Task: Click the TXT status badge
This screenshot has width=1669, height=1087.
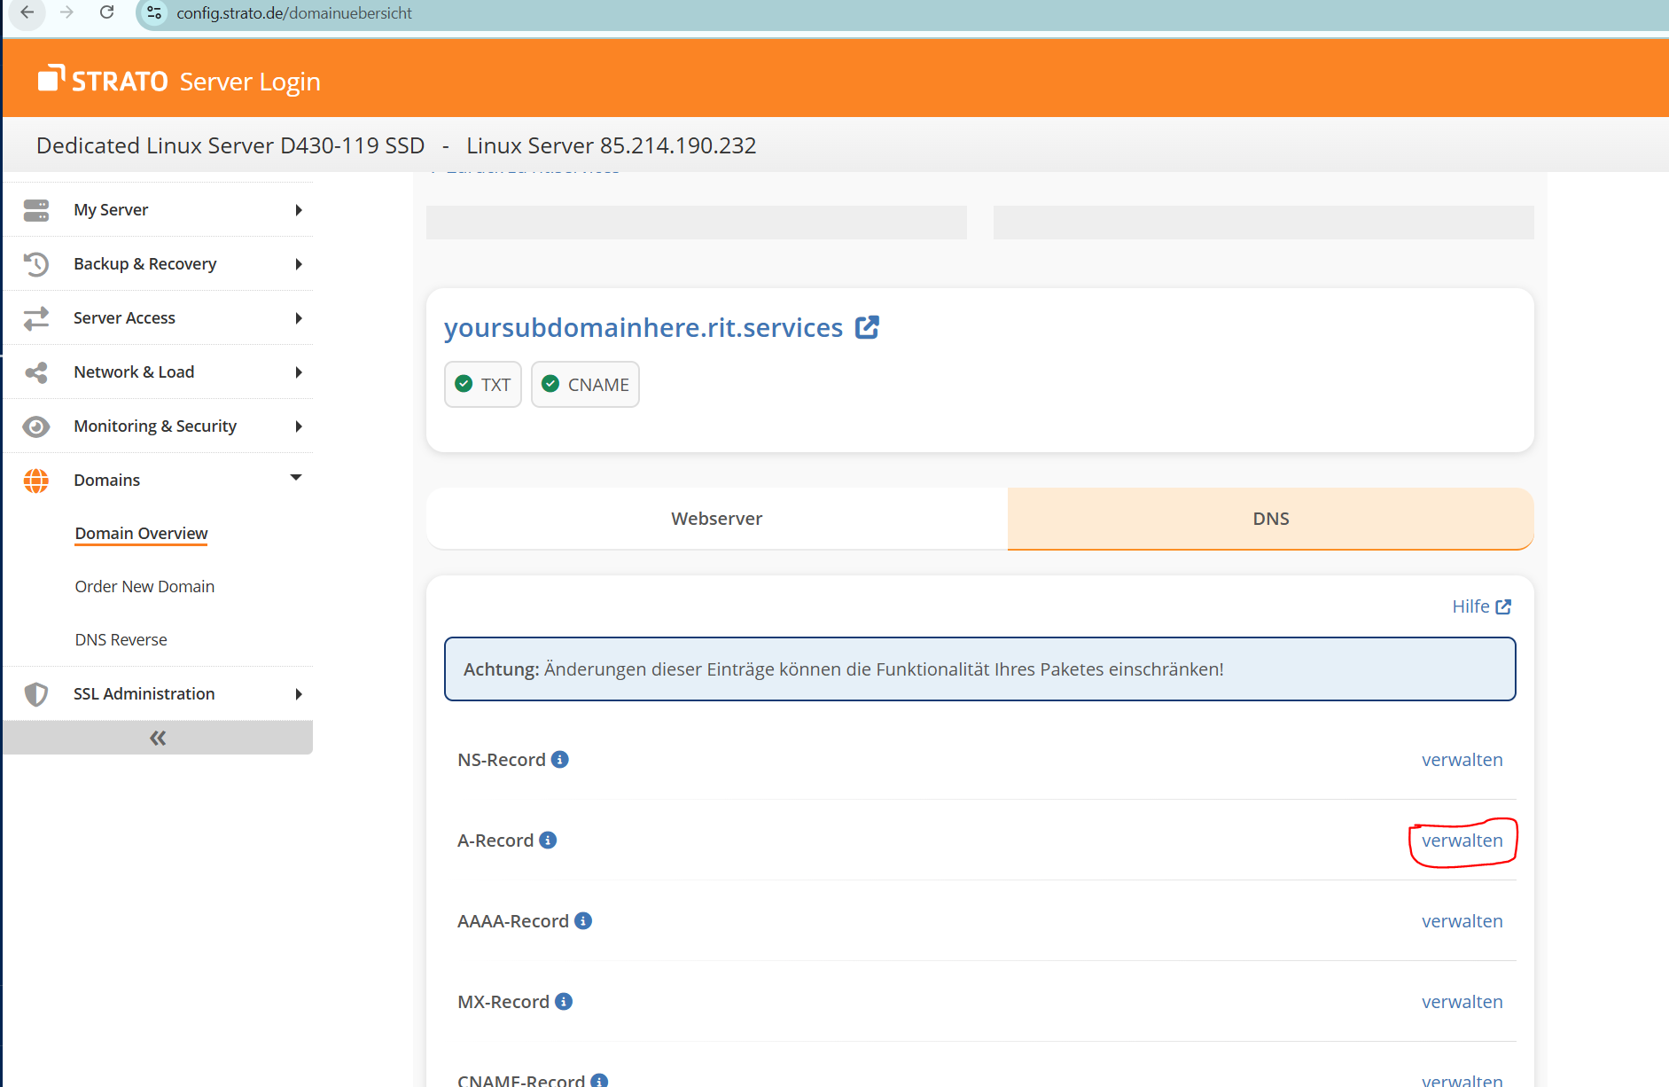Action: (483, 385)
